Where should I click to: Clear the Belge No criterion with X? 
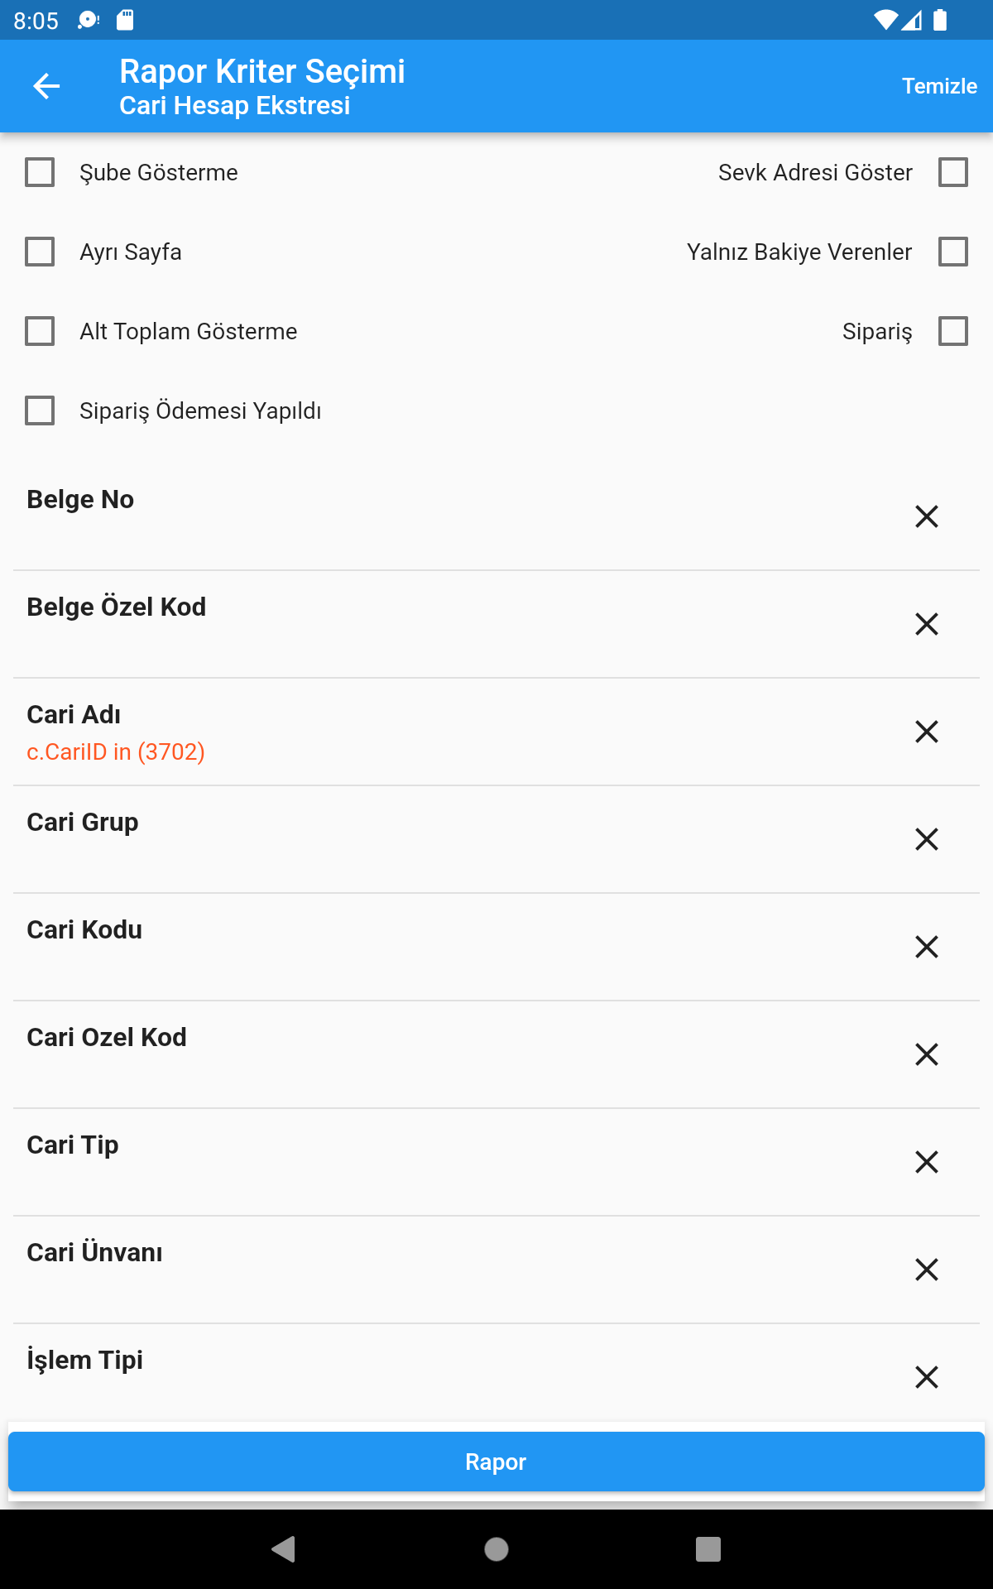(927, 516)
